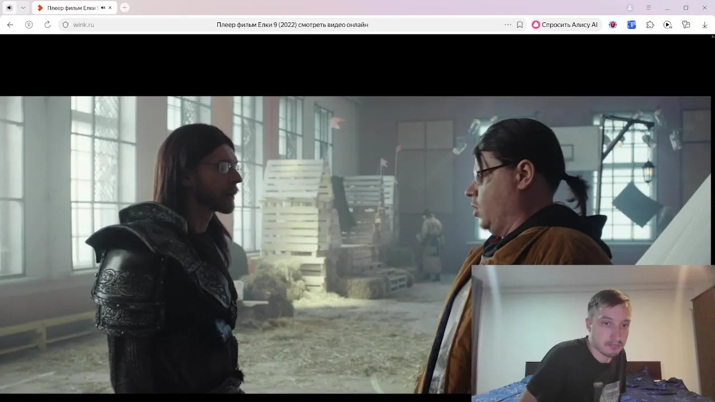Open the three-dots page actions menu
The height and width of the screenshot is (402, 715).
tap(507, 25)
